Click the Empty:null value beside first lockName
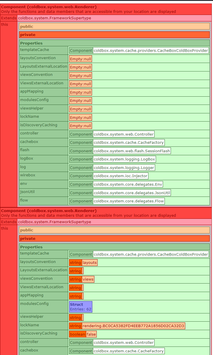Image resolution: width=213 pixels, height=355 pixels. coord(80,117)
